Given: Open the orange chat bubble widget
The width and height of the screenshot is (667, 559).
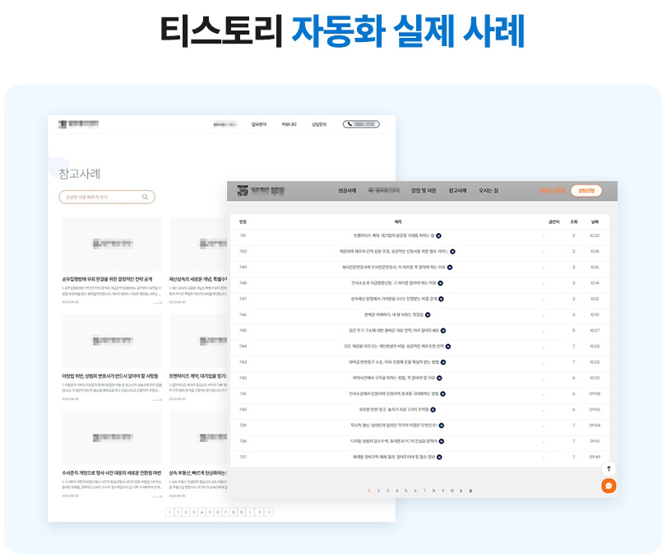Looking at the screenshot, I should click(x=609, y=486).
